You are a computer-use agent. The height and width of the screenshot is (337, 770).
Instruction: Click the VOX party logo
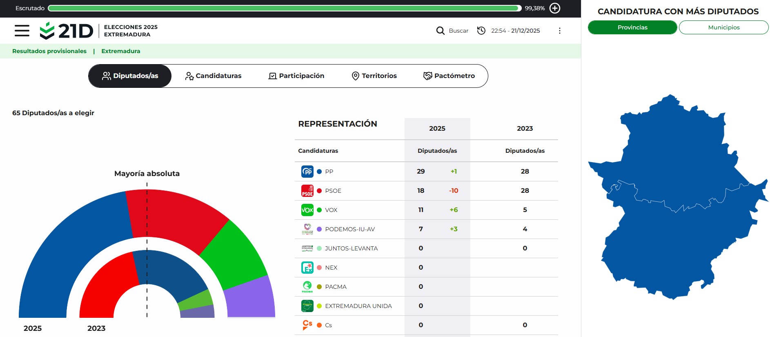click(307, 210)
